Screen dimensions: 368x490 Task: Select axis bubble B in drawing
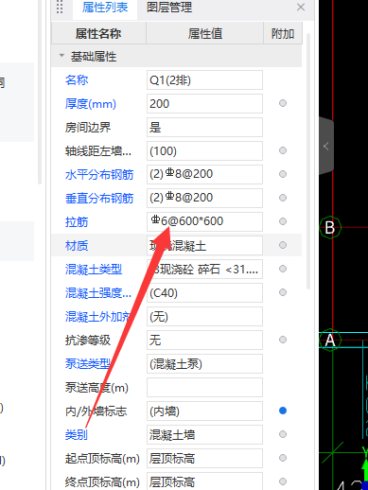[x=330, y=227]
